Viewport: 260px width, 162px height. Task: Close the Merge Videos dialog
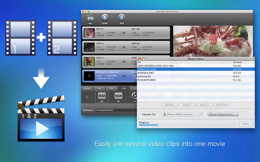tap(140, 59)
